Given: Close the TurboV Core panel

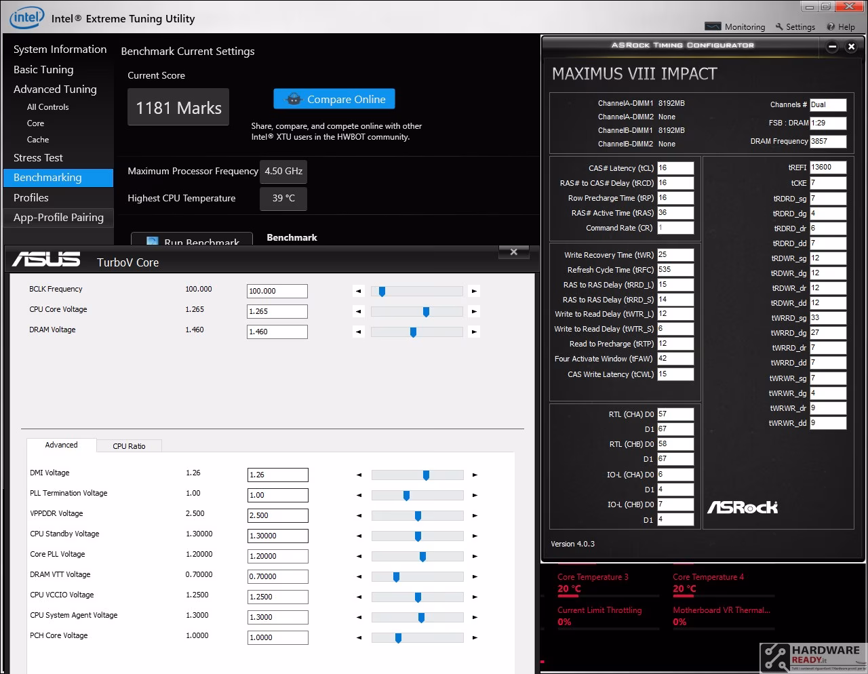Looking at the screenshot, I should pos(514,252).
